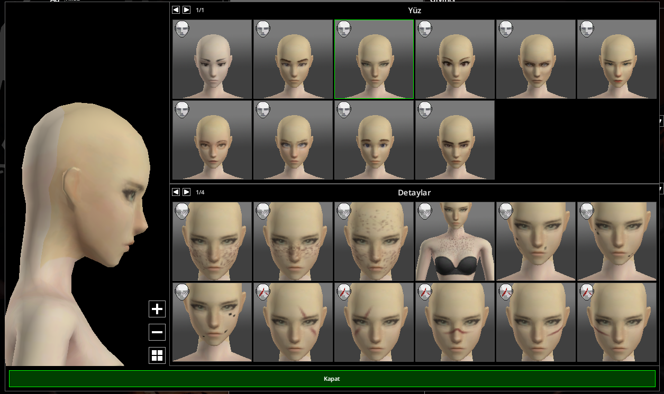This screenshot has height=394, width=664.
Task: Select third face in the second Yüz row
Action: pos(374,140)
